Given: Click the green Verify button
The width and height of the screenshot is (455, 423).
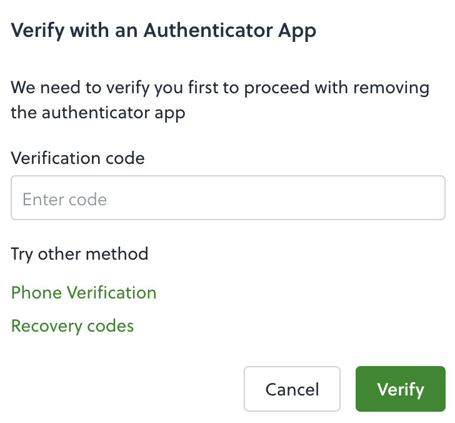Looking at the screenshot, I should [x=400, y=389].
